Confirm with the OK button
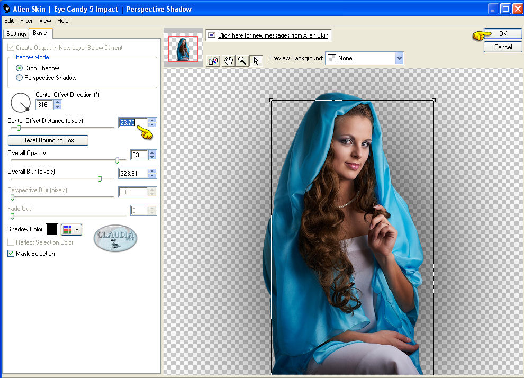 [x=503, y=34]
